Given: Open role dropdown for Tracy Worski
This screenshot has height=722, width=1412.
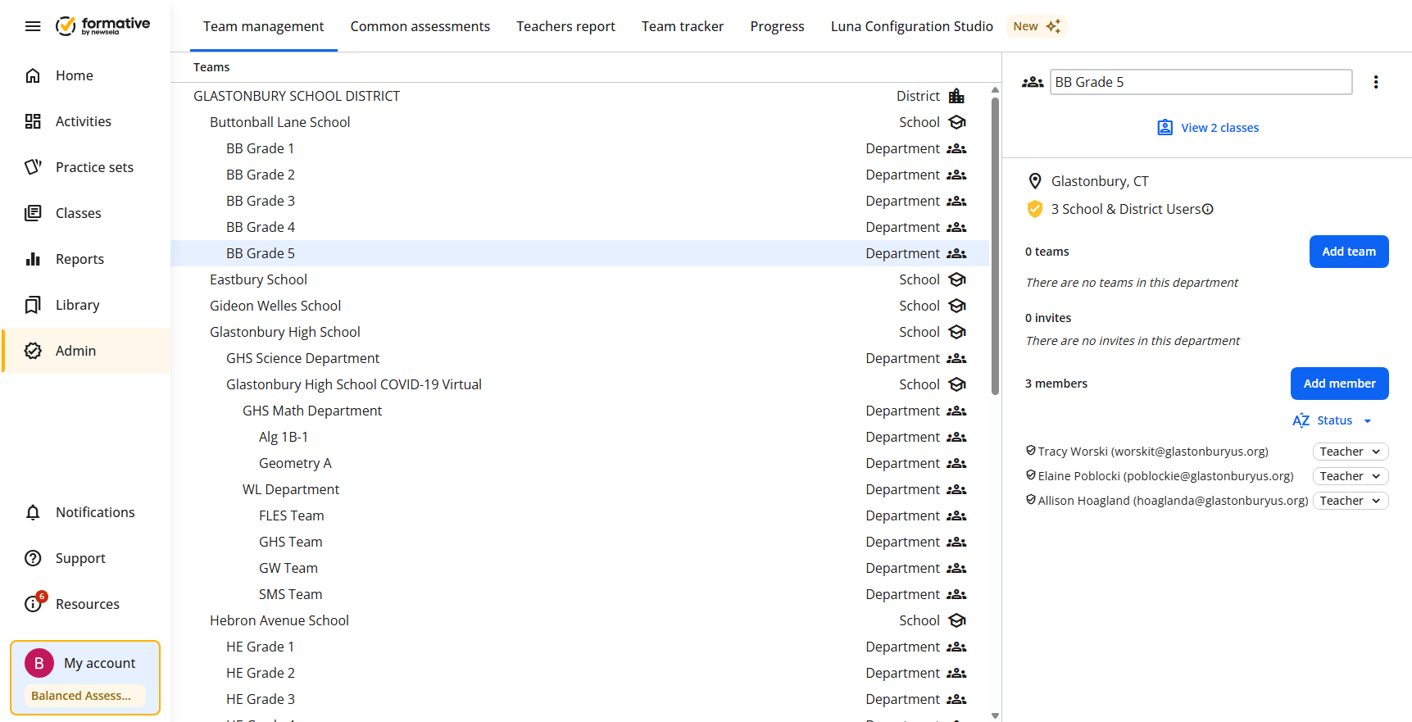Looking at the screenshot, I should (1351, 452).
